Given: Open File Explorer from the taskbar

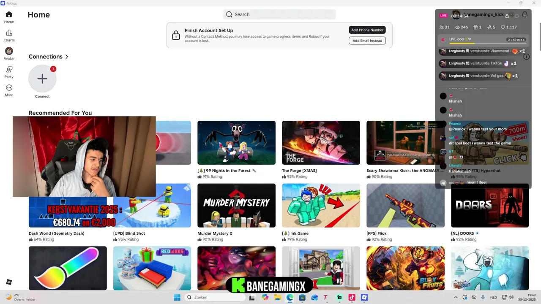Looking at the screenshot, I should [x=277, y=297].
